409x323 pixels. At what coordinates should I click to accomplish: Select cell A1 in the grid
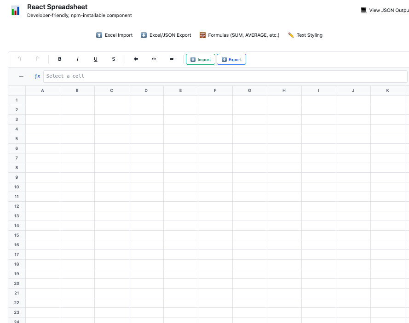tap(43, 100)
